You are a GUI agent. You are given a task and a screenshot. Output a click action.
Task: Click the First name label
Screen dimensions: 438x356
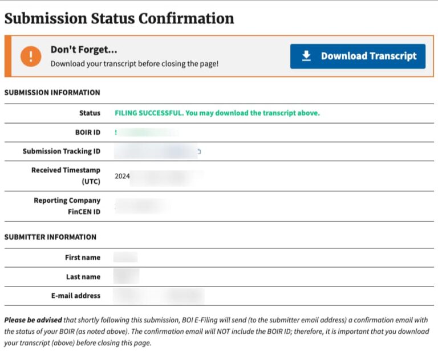[82, 257]
